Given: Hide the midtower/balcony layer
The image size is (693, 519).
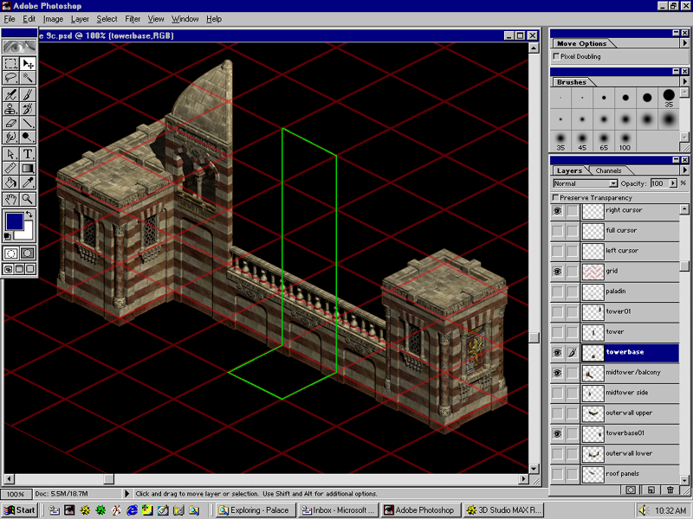Looking at the screenshot, I should (557, 373).
